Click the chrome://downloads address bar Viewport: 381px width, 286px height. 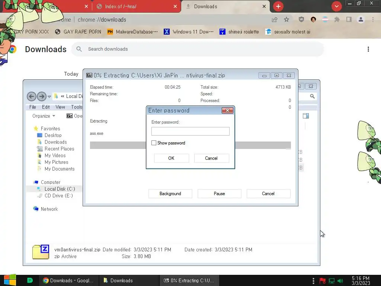[102, 20]
